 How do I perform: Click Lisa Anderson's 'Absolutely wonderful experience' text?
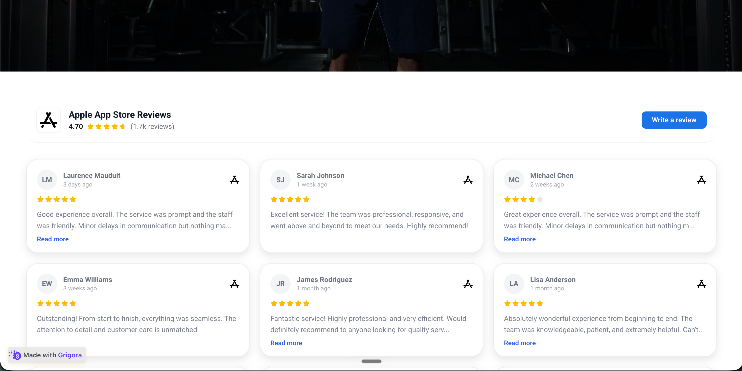click(604, 324)
